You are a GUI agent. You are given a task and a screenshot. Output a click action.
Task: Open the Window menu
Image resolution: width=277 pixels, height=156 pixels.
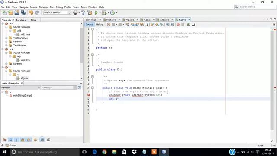[93, 7]
